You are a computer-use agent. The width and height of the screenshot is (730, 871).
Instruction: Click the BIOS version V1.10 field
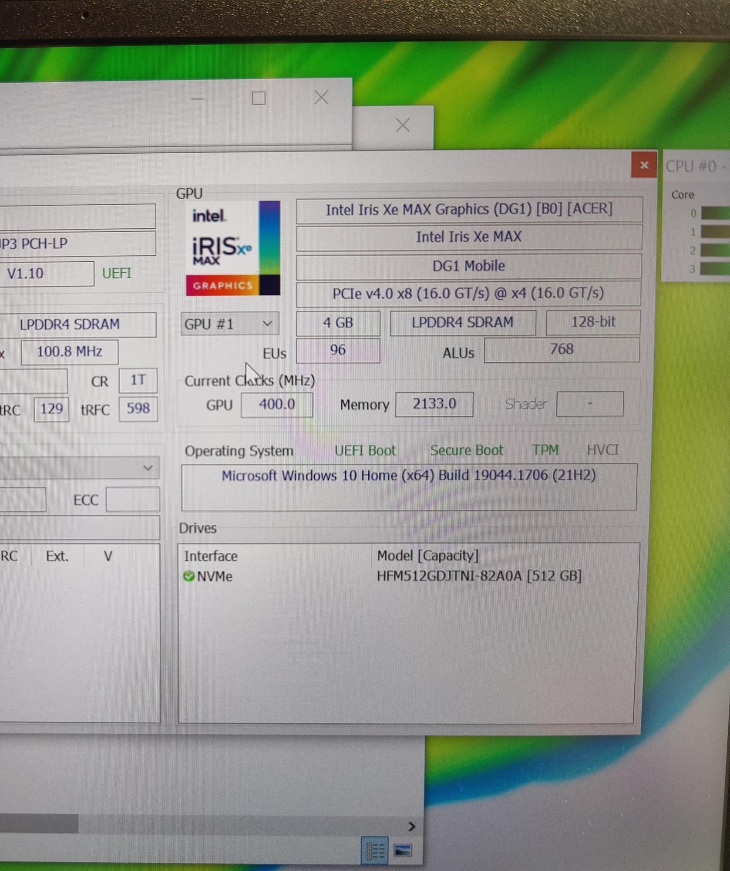coord(47,273)
